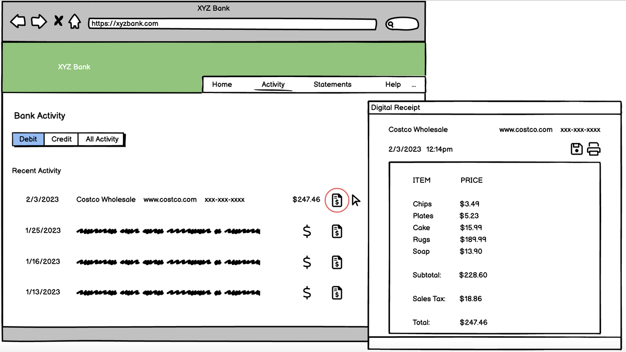Select the Debit filter
This screenshot has height=352, width=626.
(x=28, y=139)
